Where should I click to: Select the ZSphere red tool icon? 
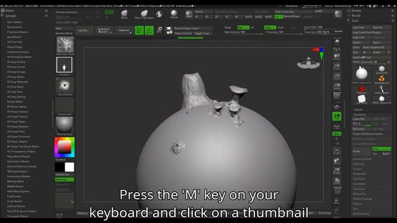point(362,89)
